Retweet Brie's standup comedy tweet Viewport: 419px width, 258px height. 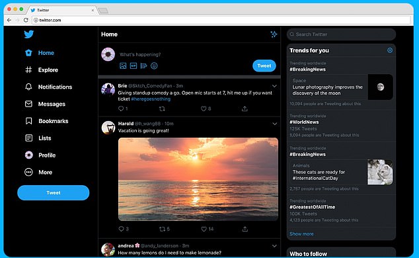[162, 108]
